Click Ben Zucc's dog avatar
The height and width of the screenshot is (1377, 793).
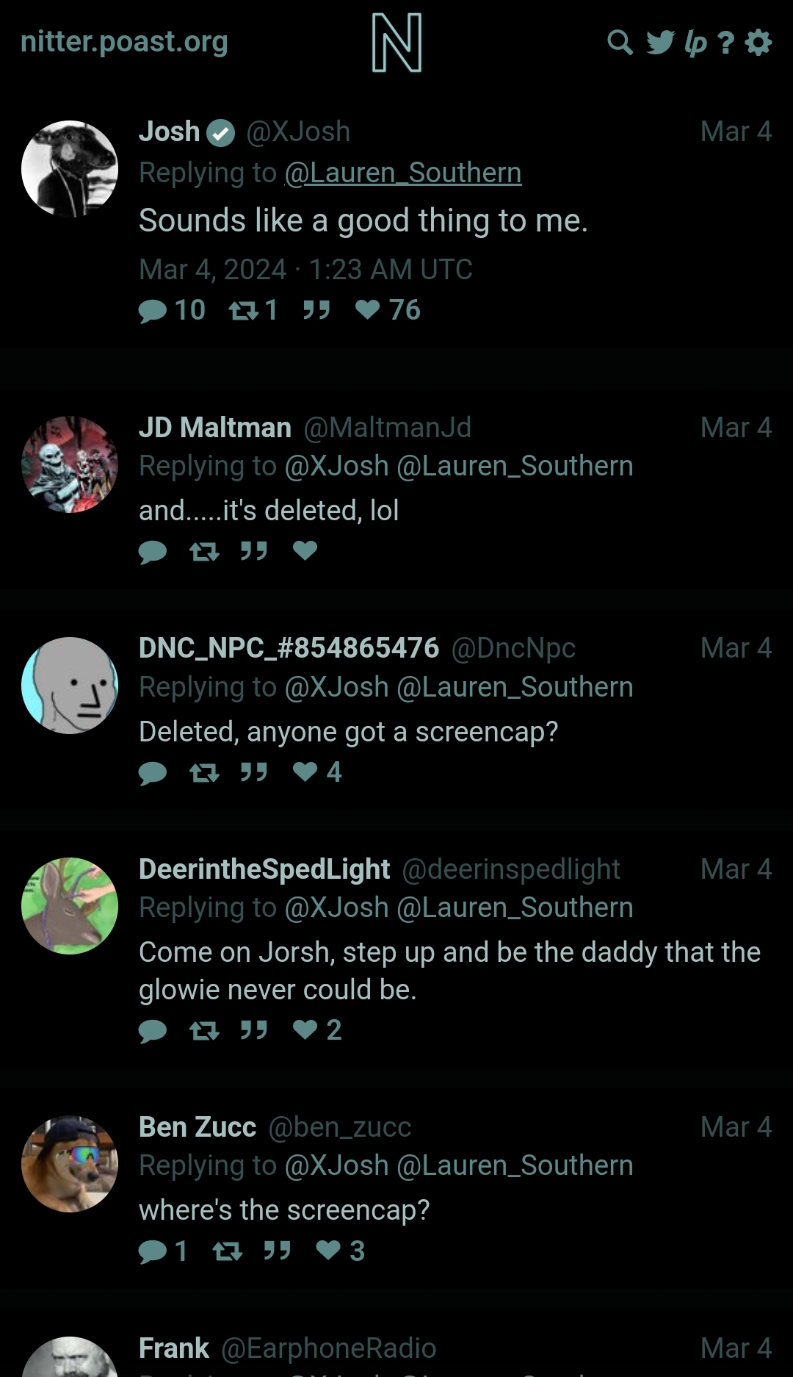70,1164
